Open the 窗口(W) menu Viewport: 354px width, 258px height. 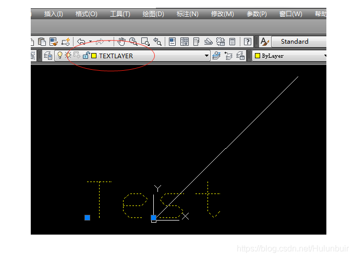point(291,14)
